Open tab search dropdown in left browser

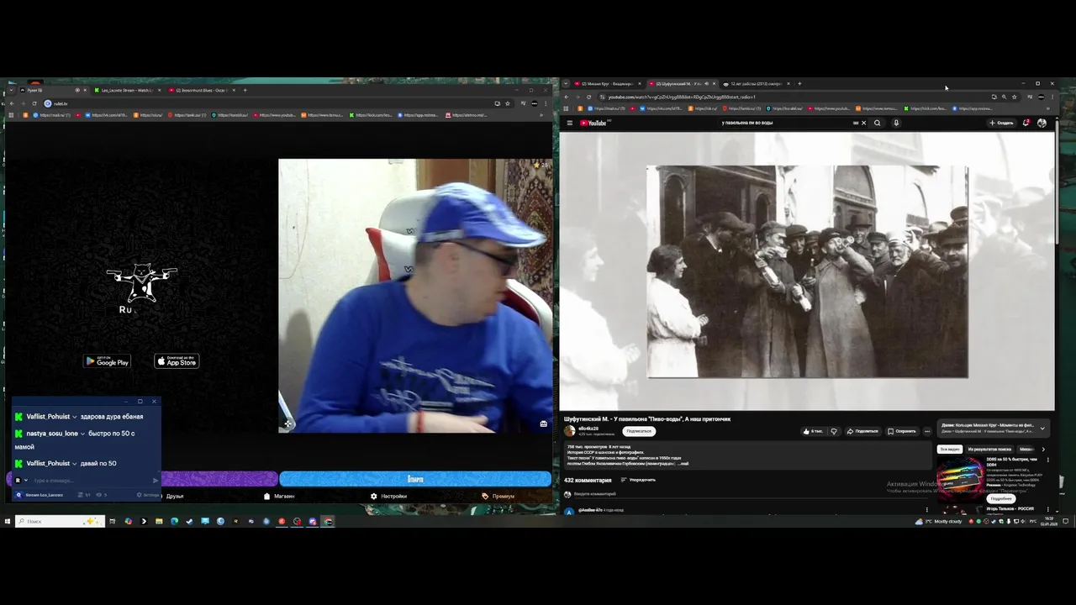point(11,90)
